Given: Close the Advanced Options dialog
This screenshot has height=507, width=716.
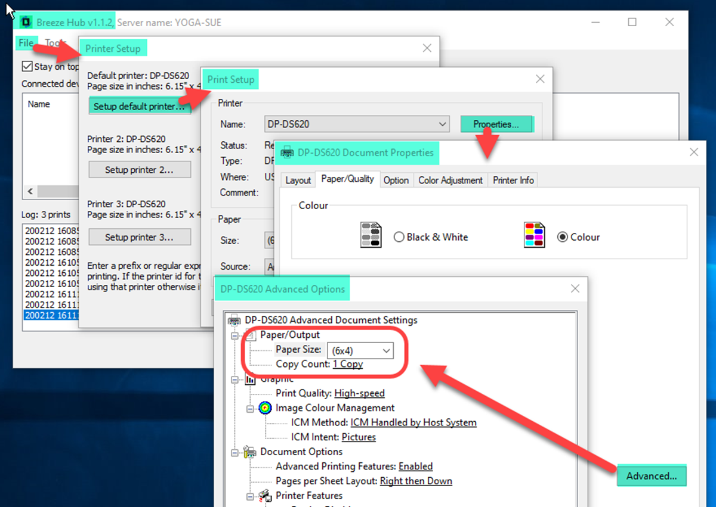Looking at the screenshot, I should point(575,288).
